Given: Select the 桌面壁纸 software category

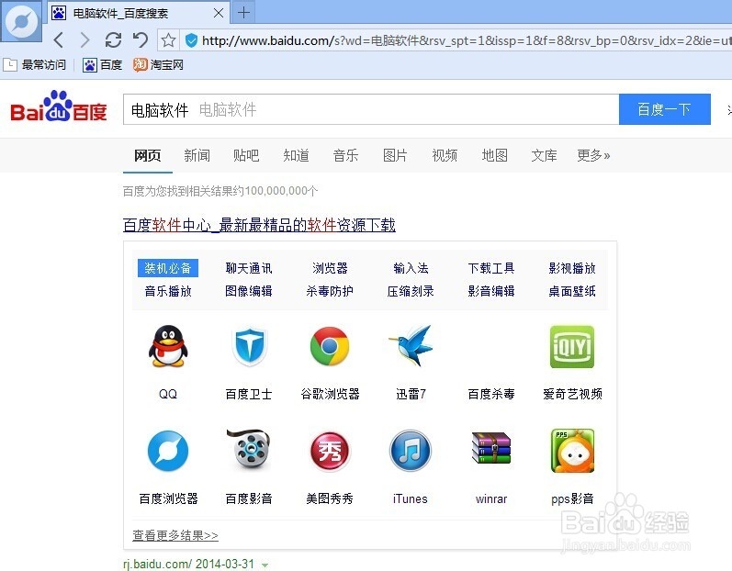Looking at the screenshot, I should [x=572, y=291].
